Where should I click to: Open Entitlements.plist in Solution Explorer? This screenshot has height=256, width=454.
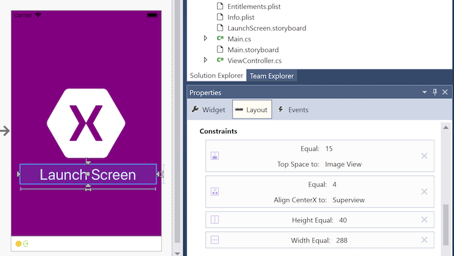click(254, 6)
